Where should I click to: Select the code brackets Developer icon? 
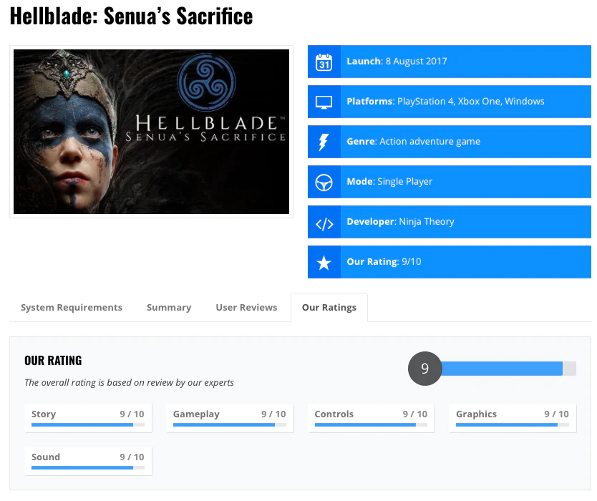(324, 222)
